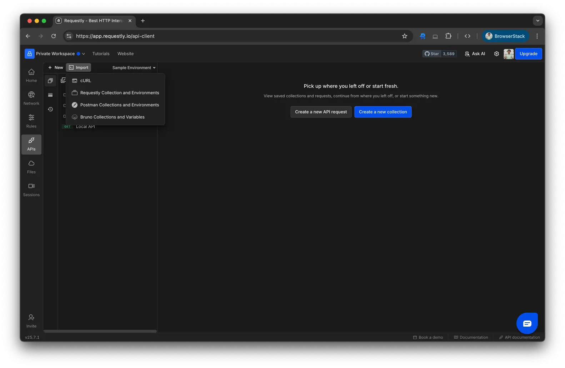Open the Private Workspace dropdown

(x=60, y=54)
